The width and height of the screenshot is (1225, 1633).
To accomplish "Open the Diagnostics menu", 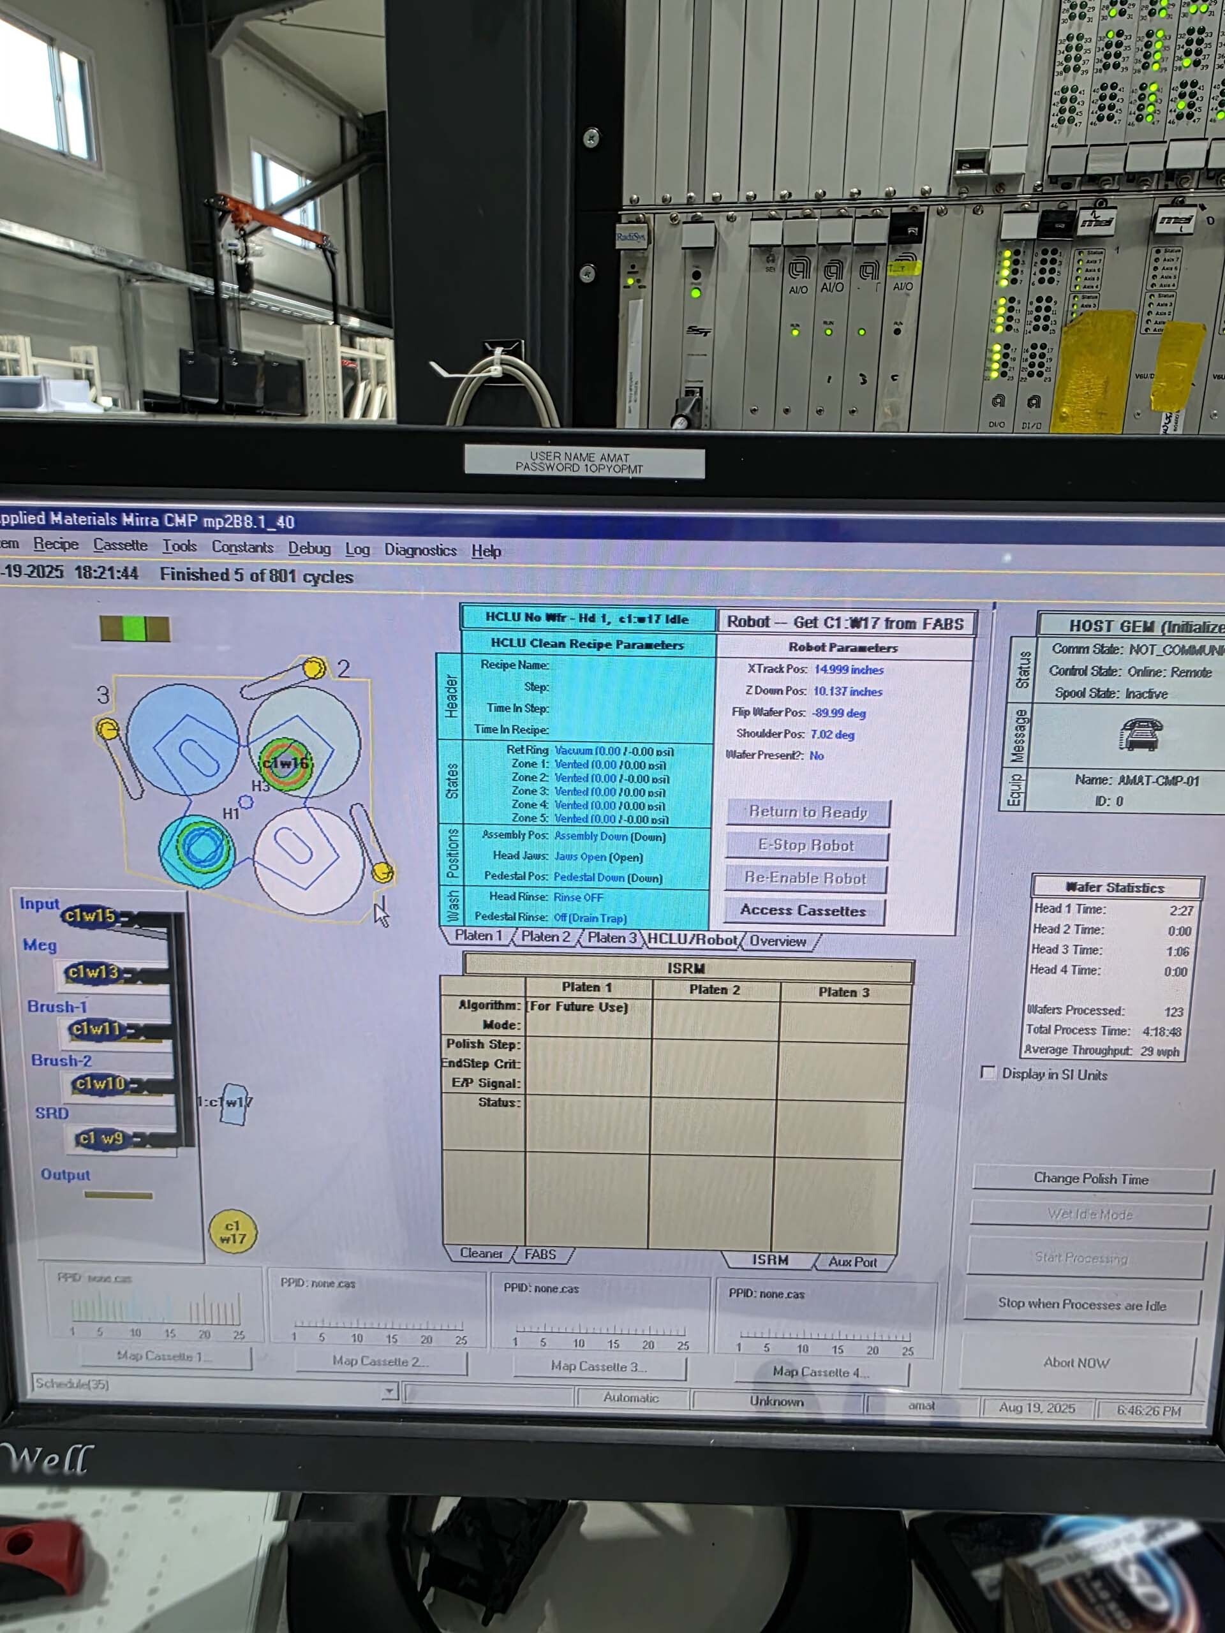I will point(422,550).
